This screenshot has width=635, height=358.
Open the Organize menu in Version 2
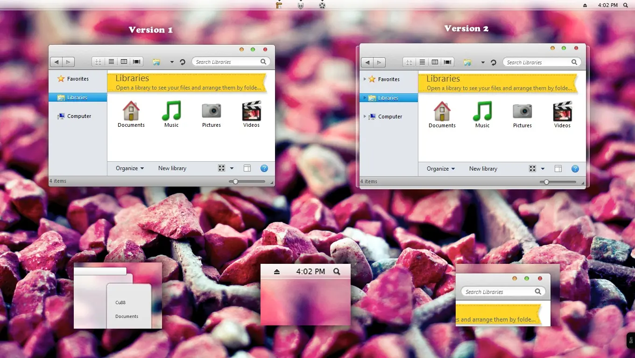pos(441,169)
